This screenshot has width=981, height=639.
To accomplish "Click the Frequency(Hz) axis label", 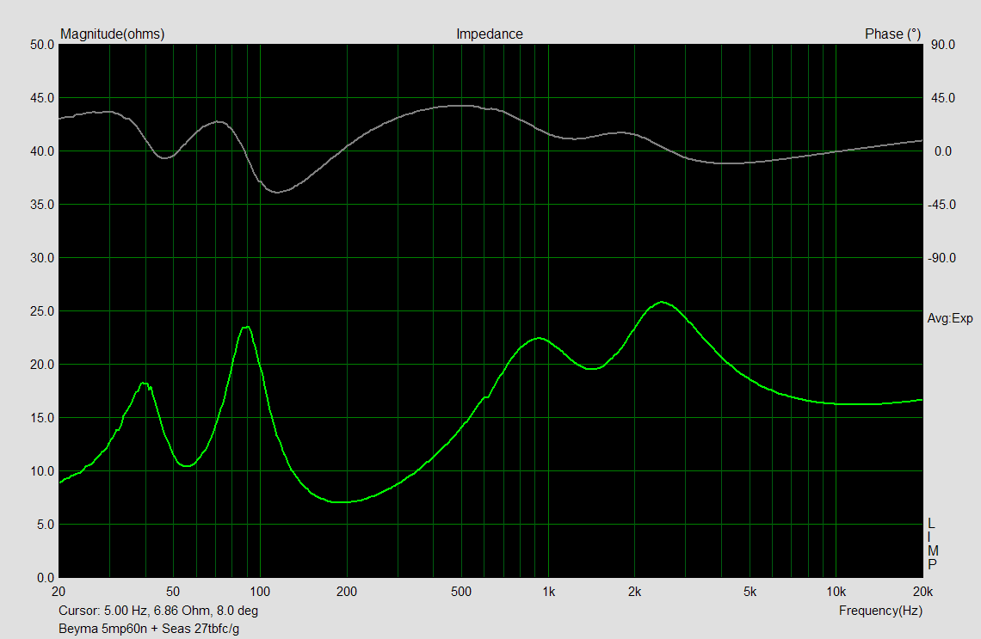I will [880, 611].
